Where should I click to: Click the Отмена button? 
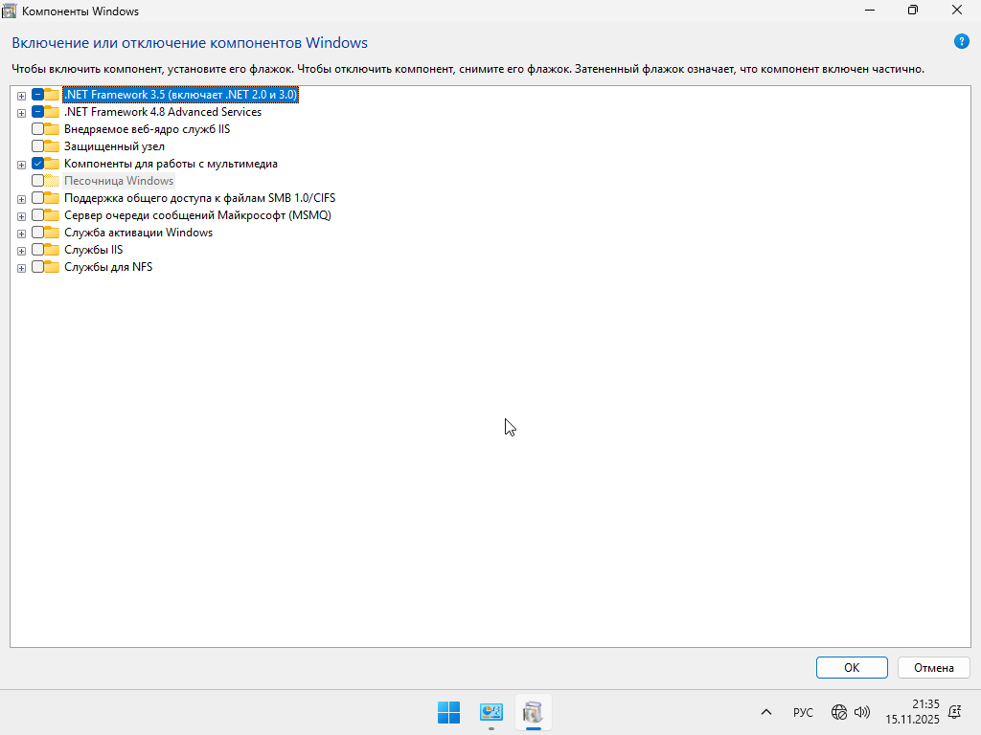pos(933,667)
